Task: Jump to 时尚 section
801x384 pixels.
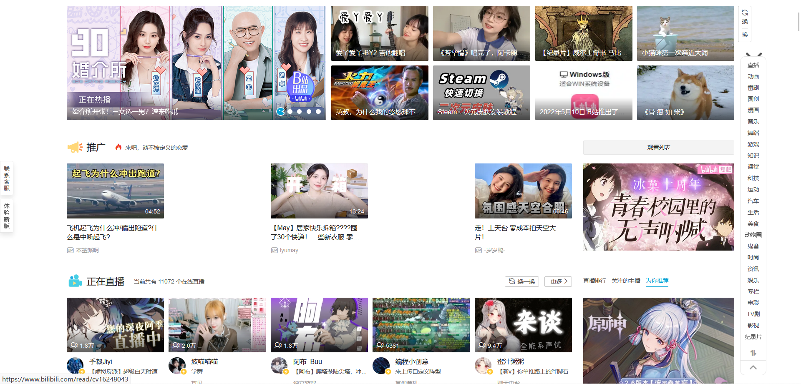Action: click(x=753, y=257)
